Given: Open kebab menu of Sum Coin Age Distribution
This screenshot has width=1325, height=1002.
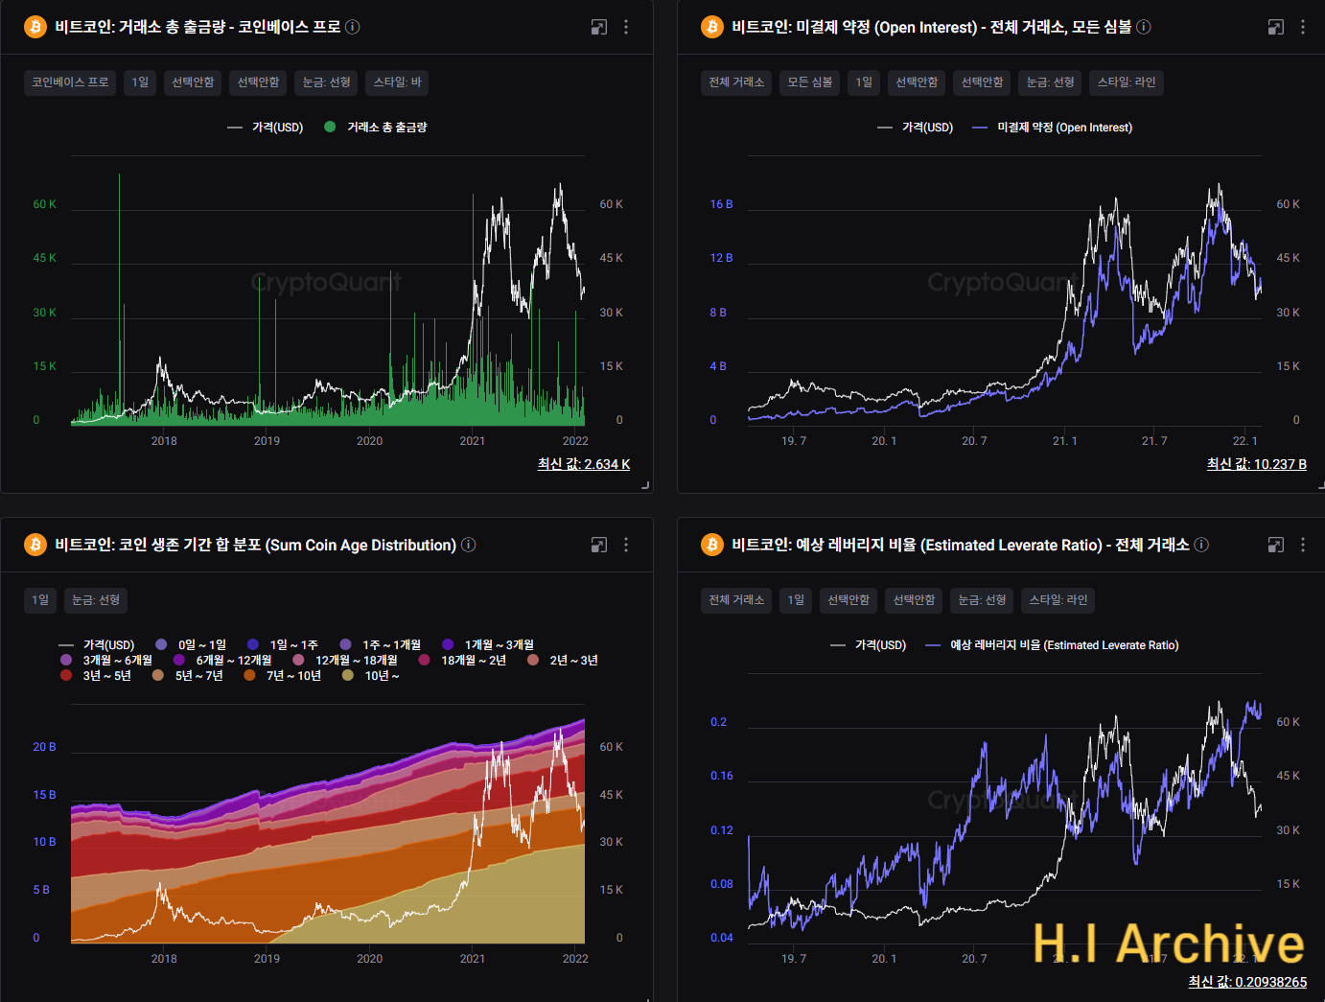Looking at the screenshot, I should [x=626, y=545].
